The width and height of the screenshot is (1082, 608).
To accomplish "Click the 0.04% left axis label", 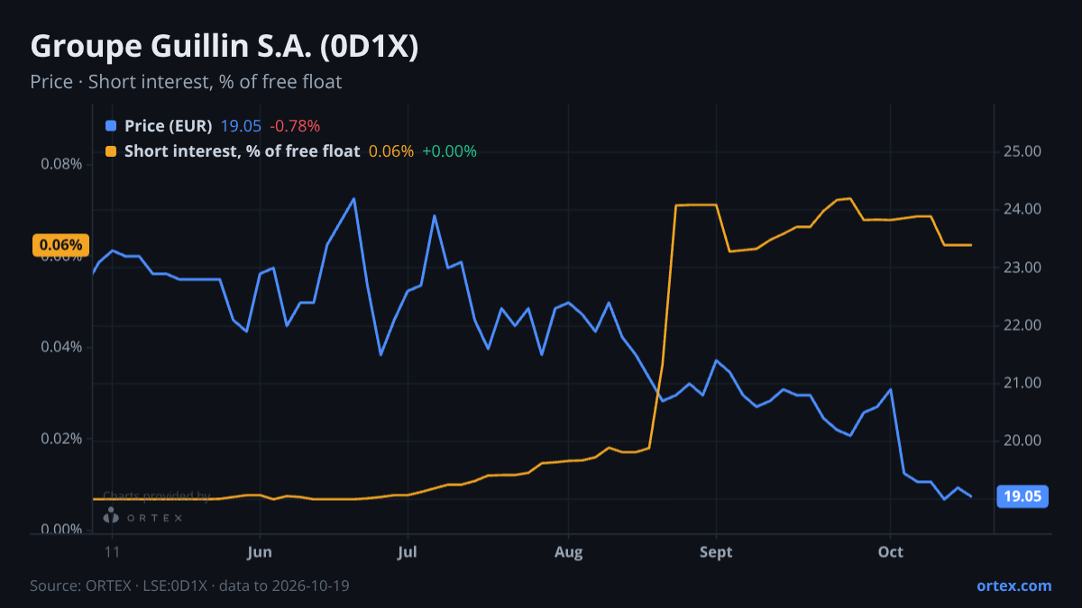I will 61,347.
